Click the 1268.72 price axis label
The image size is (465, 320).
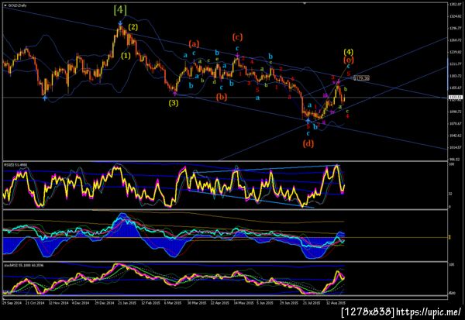(x=455, y=40)
